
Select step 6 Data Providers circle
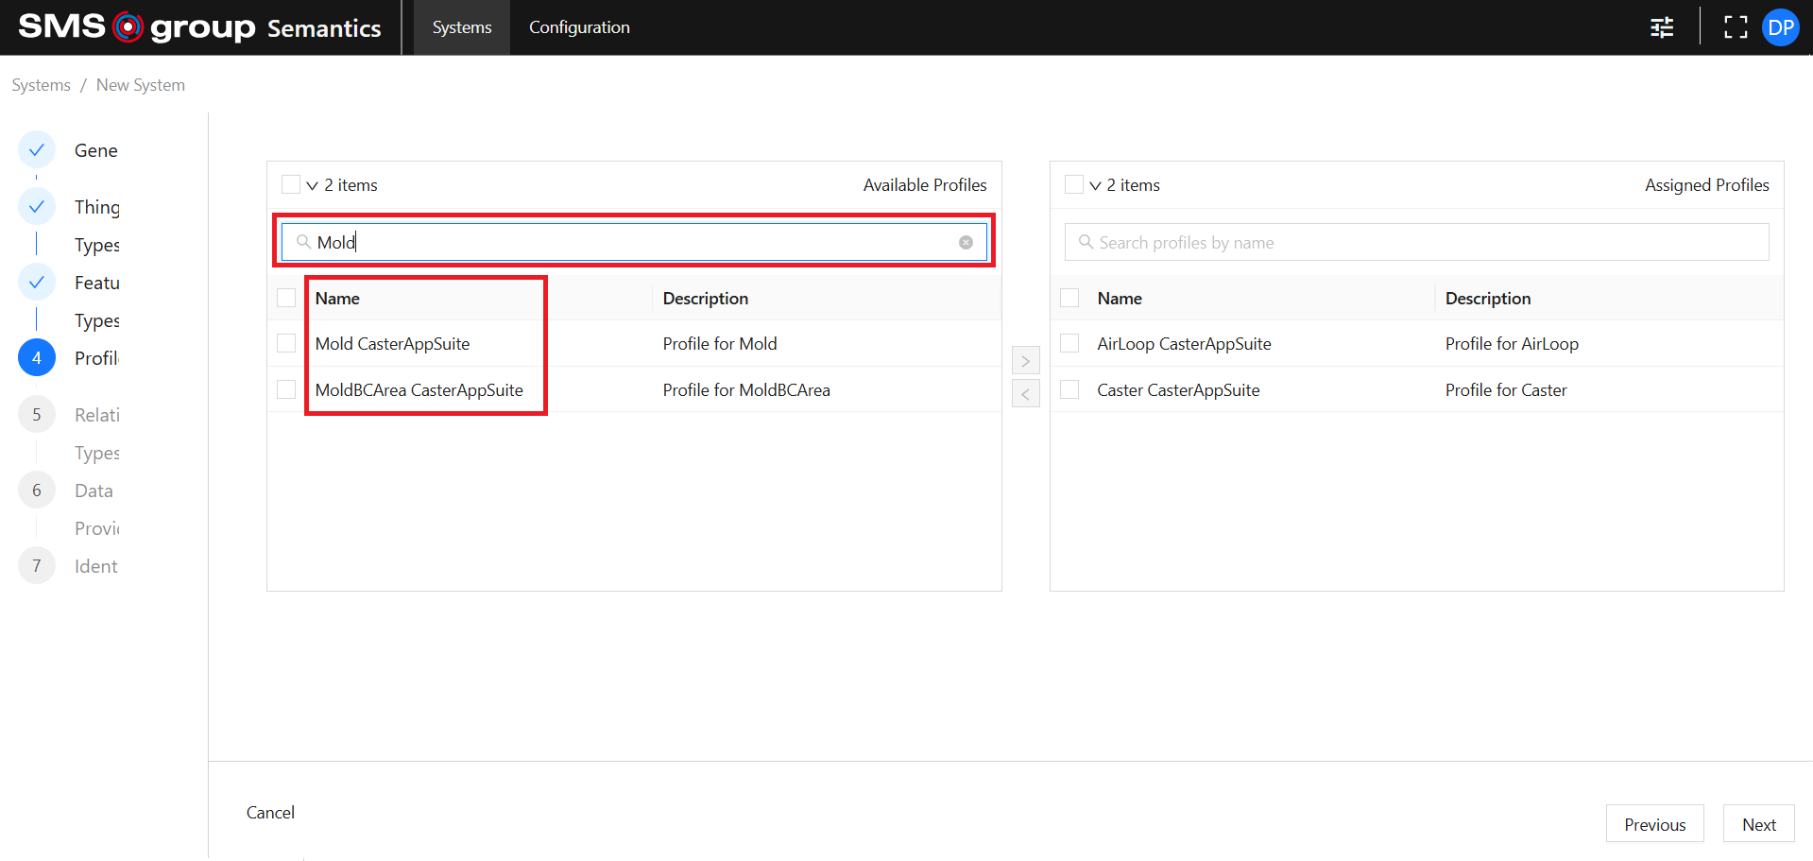tap(37, 490)
